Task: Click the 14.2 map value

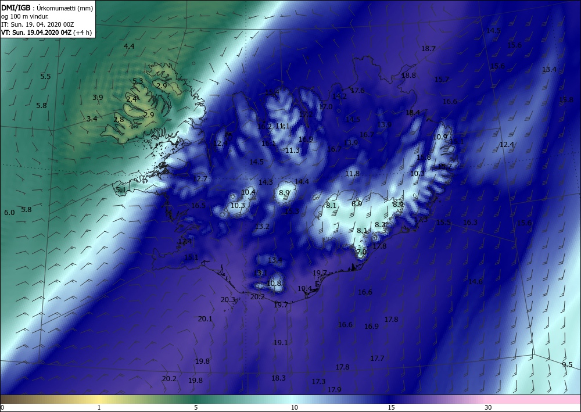Action: point(339,96)
